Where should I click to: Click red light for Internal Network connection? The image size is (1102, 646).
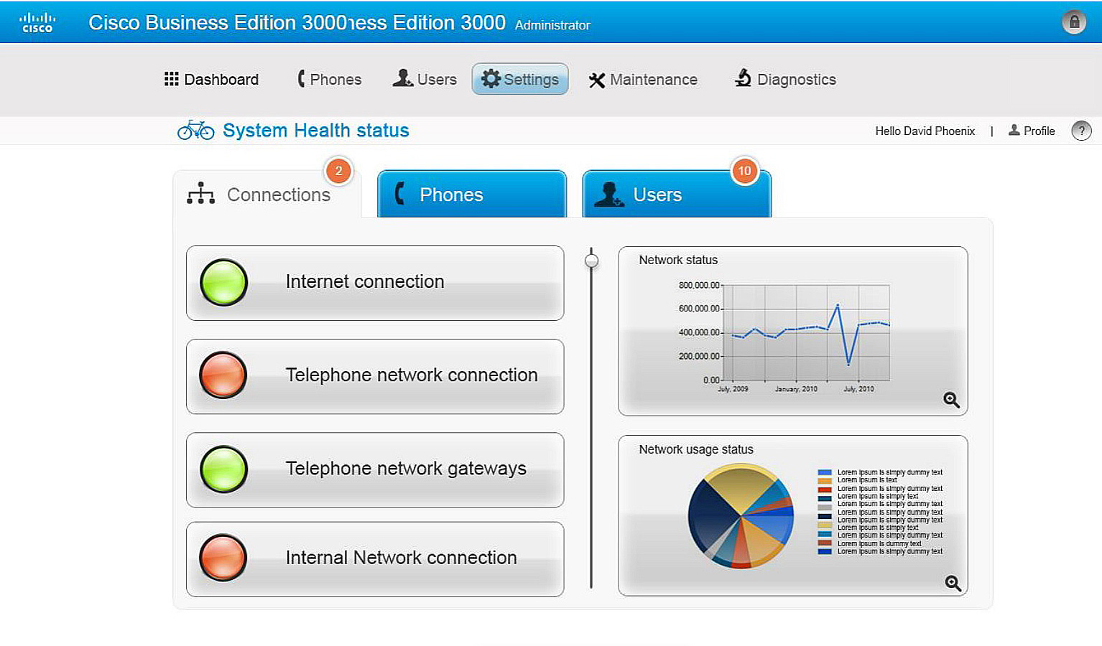click(x=223, y=558)
